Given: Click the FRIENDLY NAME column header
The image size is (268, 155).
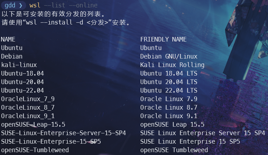Looking at the screenshot, I should tap(163, 39).
